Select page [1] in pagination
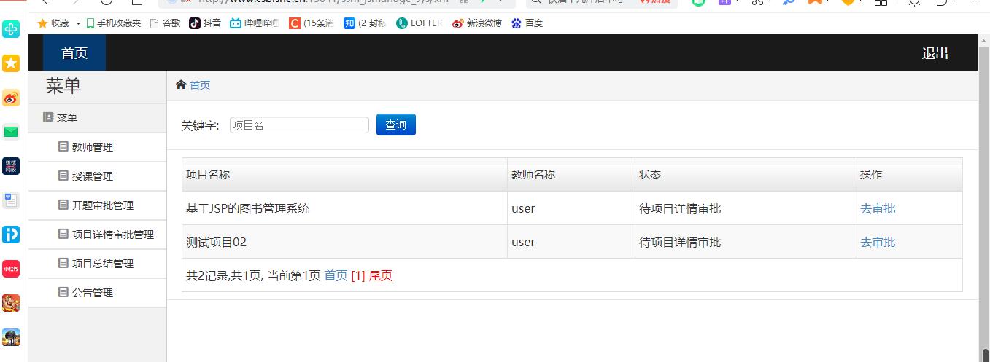Image resolution: width=990 pixels, height=362 pixels. 358,275
